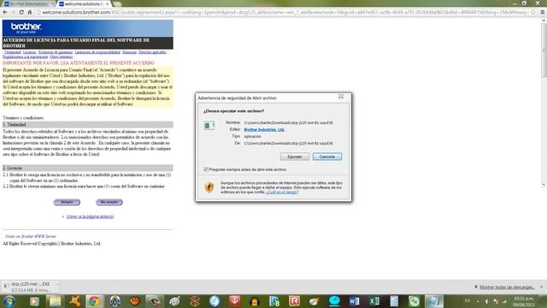The width and height of the screenshot is (547, 308).
Task: Reload the page with the refresh icon
Action: point(21,12)
